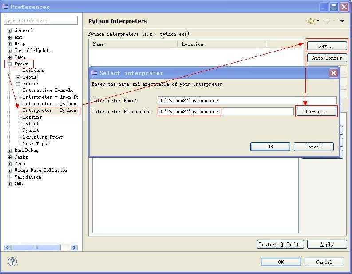Click the Auto Config button

coord(327,58)
